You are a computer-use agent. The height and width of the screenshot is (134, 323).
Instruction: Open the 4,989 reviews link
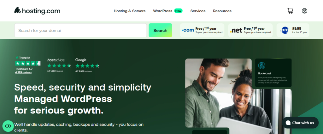click(23, 72)
